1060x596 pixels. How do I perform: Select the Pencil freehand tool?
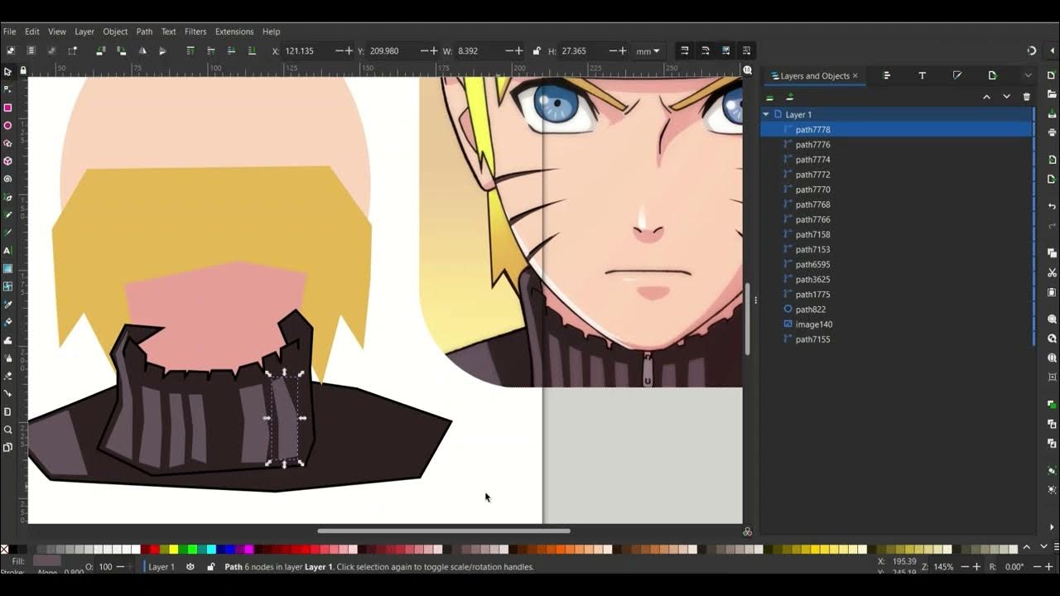pos(7,215)
